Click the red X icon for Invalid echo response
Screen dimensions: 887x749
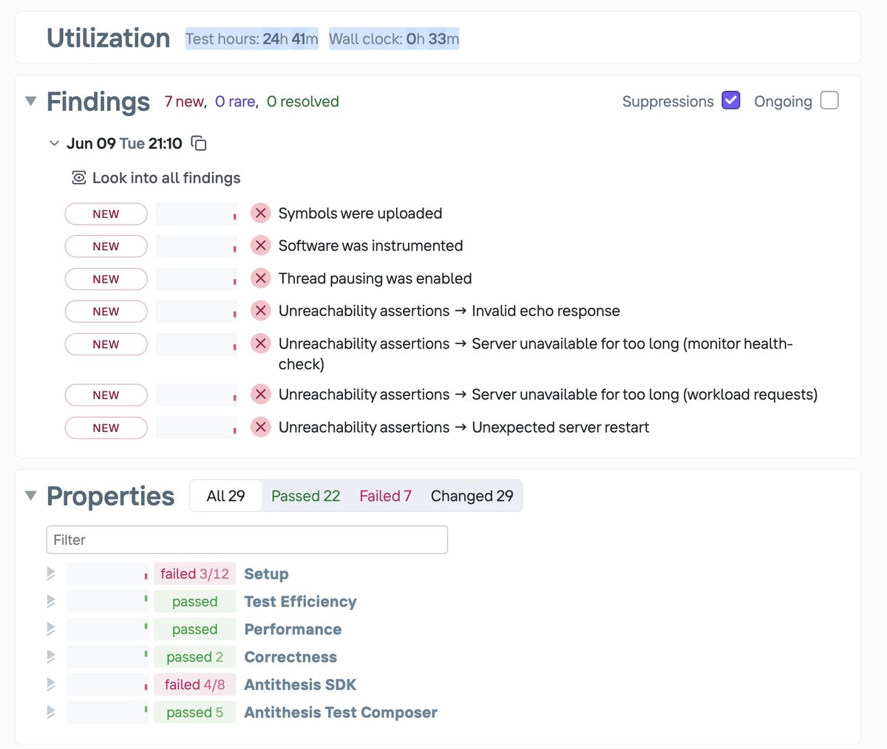[260, 311]
